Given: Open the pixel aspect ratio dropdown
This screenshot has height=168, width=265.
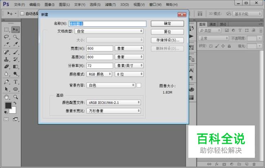Looking at the screenshot, I should (x=114, y=111).
